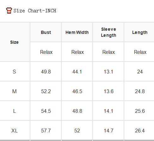Click the 46.5 hem width value
Image resolution: width=154 pixels, height=141 pixels.
coord(77,91)
